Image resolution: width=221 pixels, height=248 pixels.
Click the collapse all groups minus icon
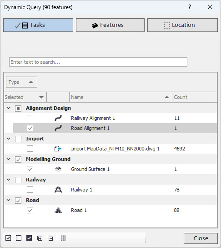tap(50, 238)
